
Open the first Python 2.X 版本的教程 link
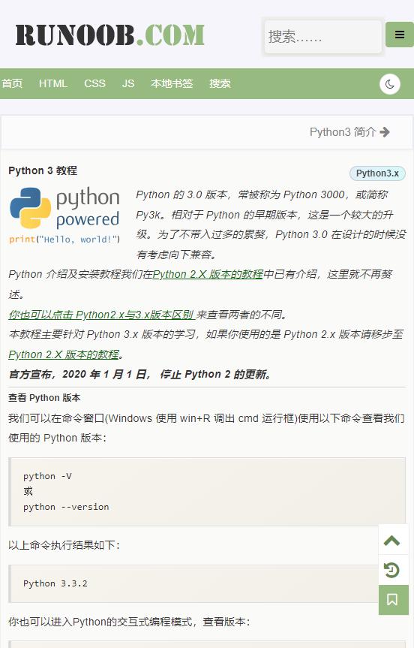point(208,274)
